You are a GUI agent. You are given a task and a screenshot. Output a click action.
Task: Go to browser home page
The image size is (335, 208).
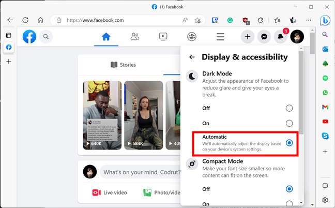click(x=40, y=20)
